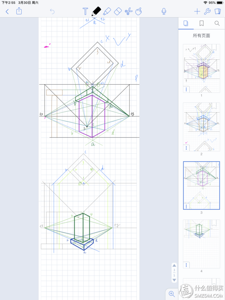Switch to bookmarks tab
Screen dimensions: 225x300
coord(201,23)
